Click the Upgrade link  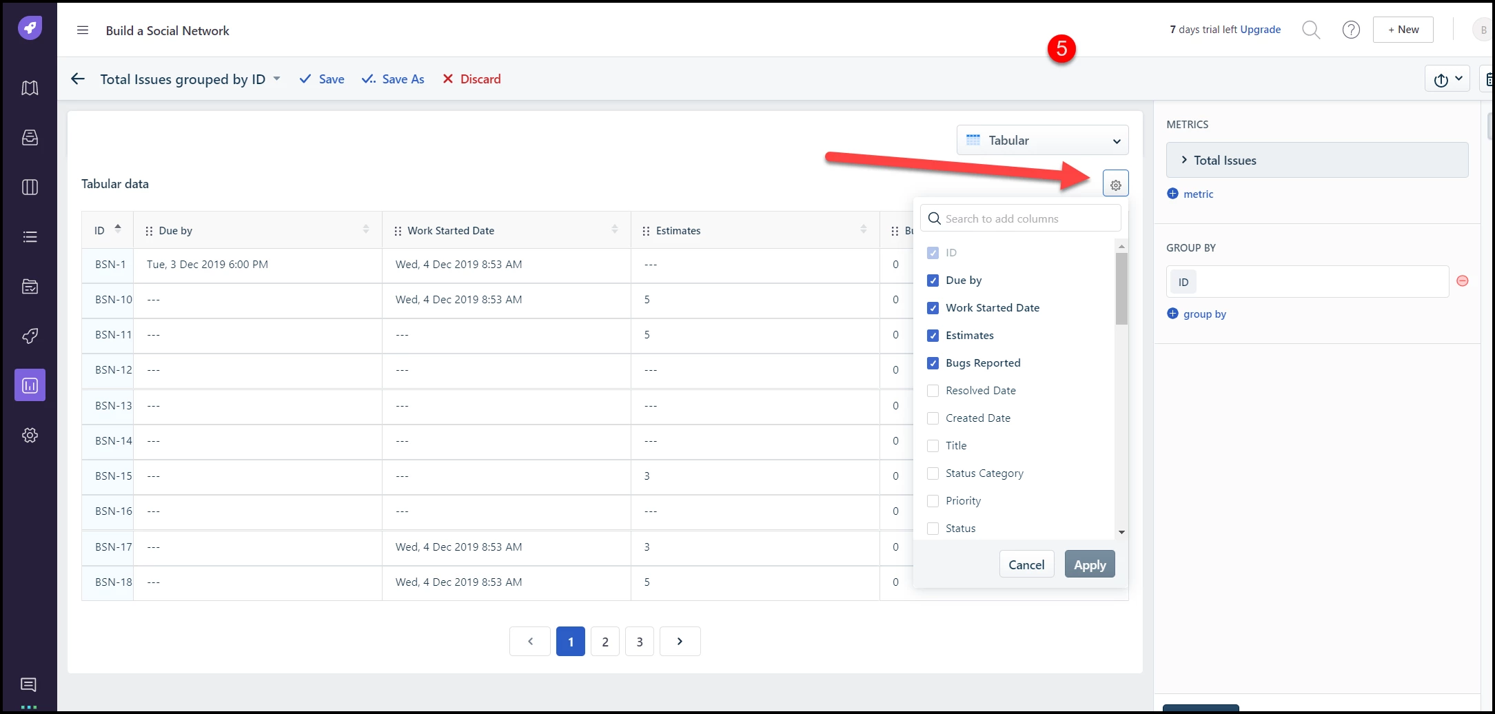(x=1260, y=30)
